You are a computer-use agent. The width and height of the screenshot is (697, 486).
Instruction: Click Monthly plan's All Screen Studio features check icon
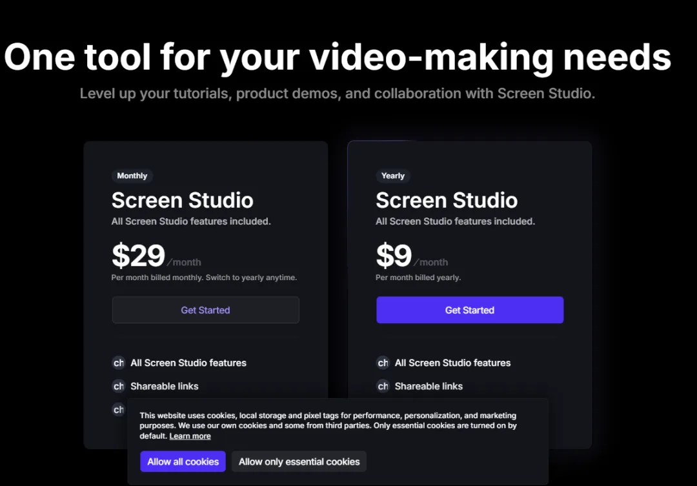pyautogui.click(x=119, y=363)
